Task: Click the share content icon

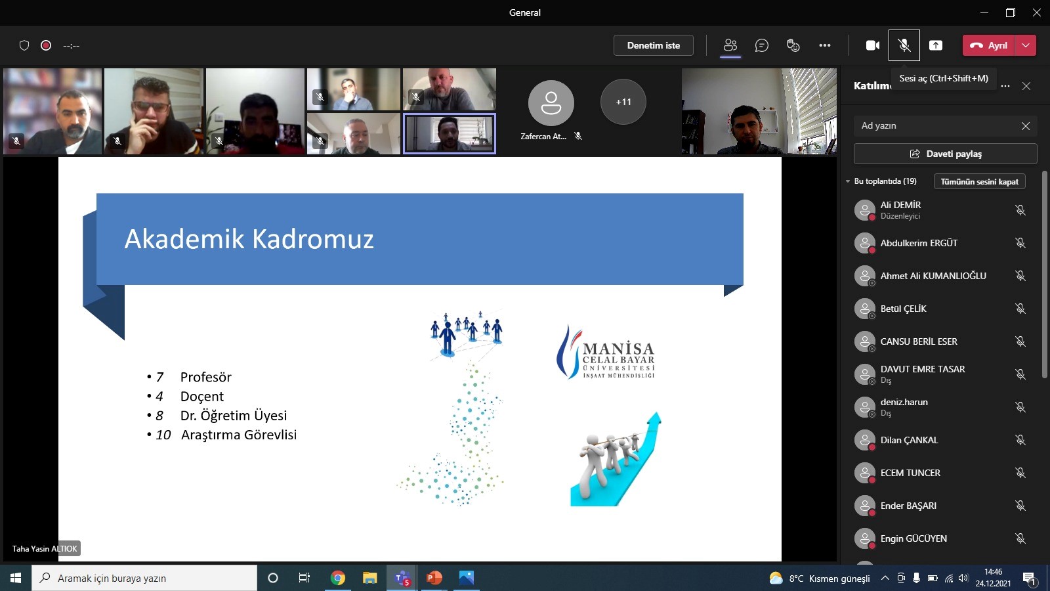Action: tap(936, 45)
